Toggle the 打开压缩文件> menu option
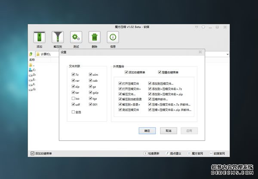The height and width of the screenshot is (179, 258). point(120,89)
